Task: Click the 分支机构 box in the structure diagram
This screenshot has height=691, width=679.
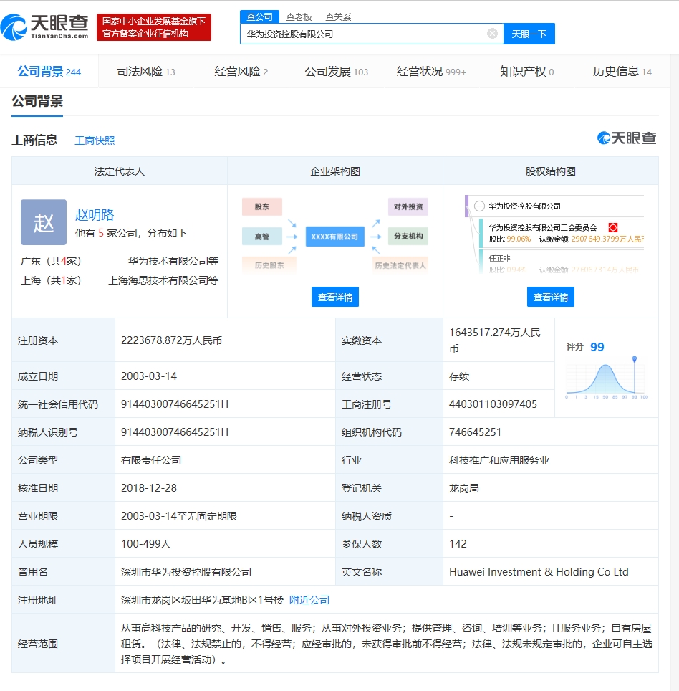Action: pos(408,237)
